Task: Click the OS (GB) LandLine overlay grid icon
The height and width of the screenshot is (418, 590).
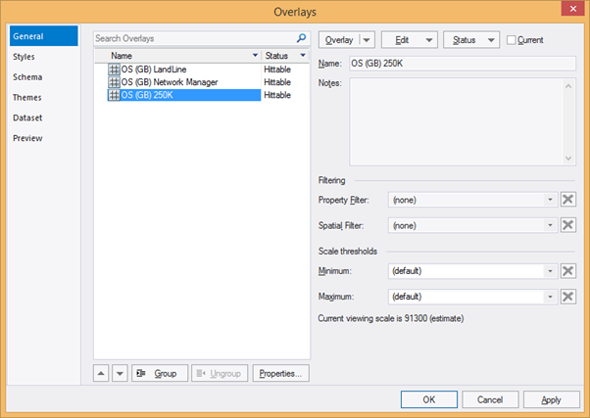Action: pos(114,70)
